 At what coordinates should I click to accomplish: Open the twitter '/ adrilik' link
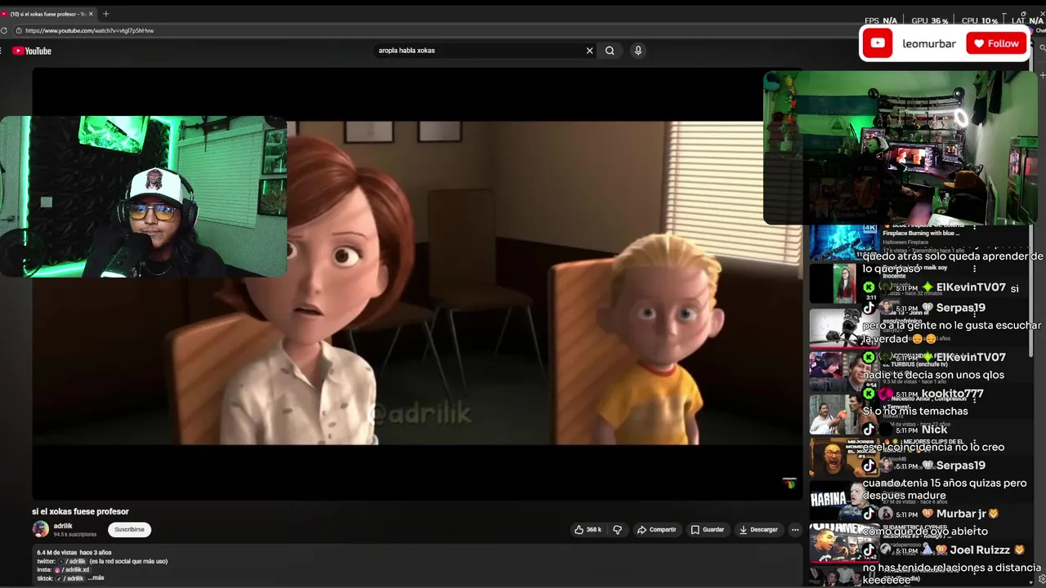click(x=74, y=561)
